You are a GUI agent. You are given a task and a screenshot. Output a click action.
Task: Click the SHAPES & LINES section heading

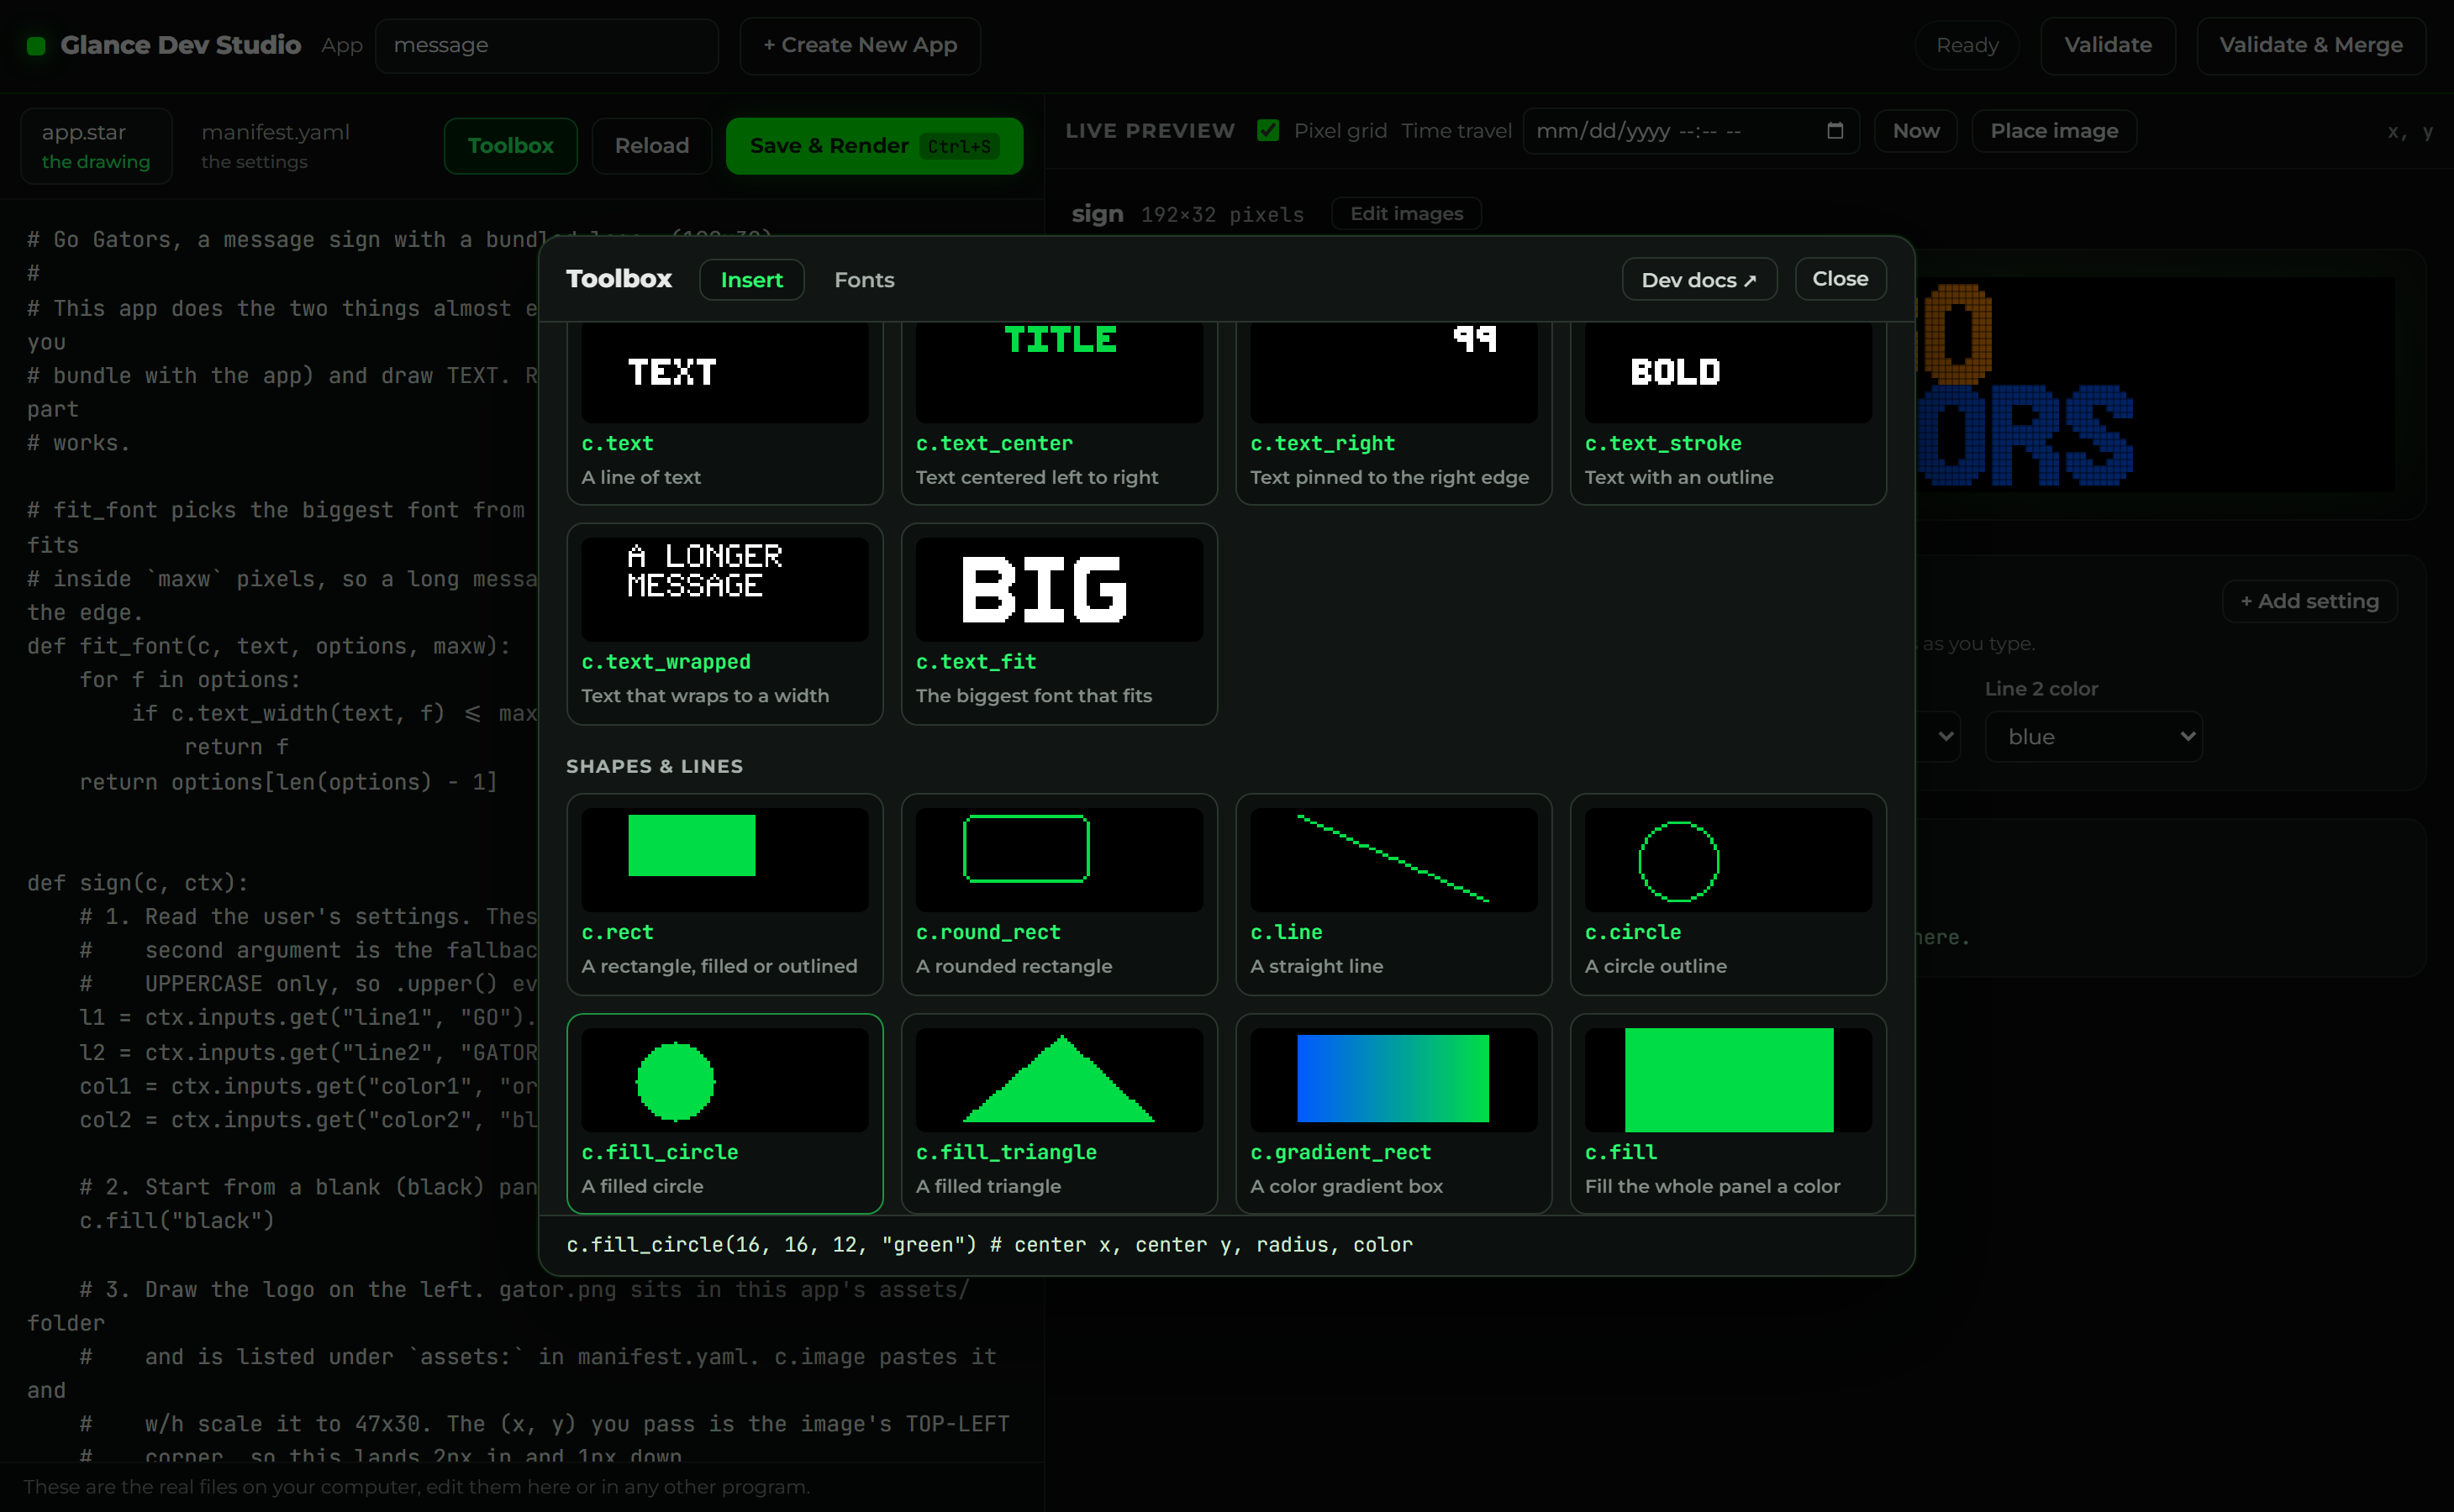click(655, 766)
